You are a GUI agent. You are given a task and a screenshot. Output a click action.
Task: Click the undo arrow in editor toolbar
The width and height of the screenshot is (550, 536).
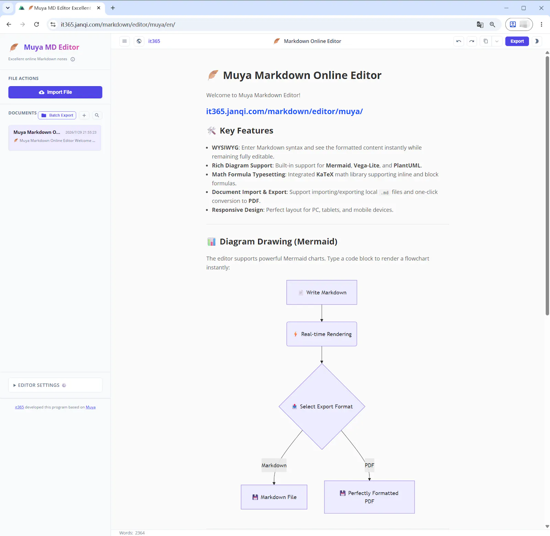459,41
